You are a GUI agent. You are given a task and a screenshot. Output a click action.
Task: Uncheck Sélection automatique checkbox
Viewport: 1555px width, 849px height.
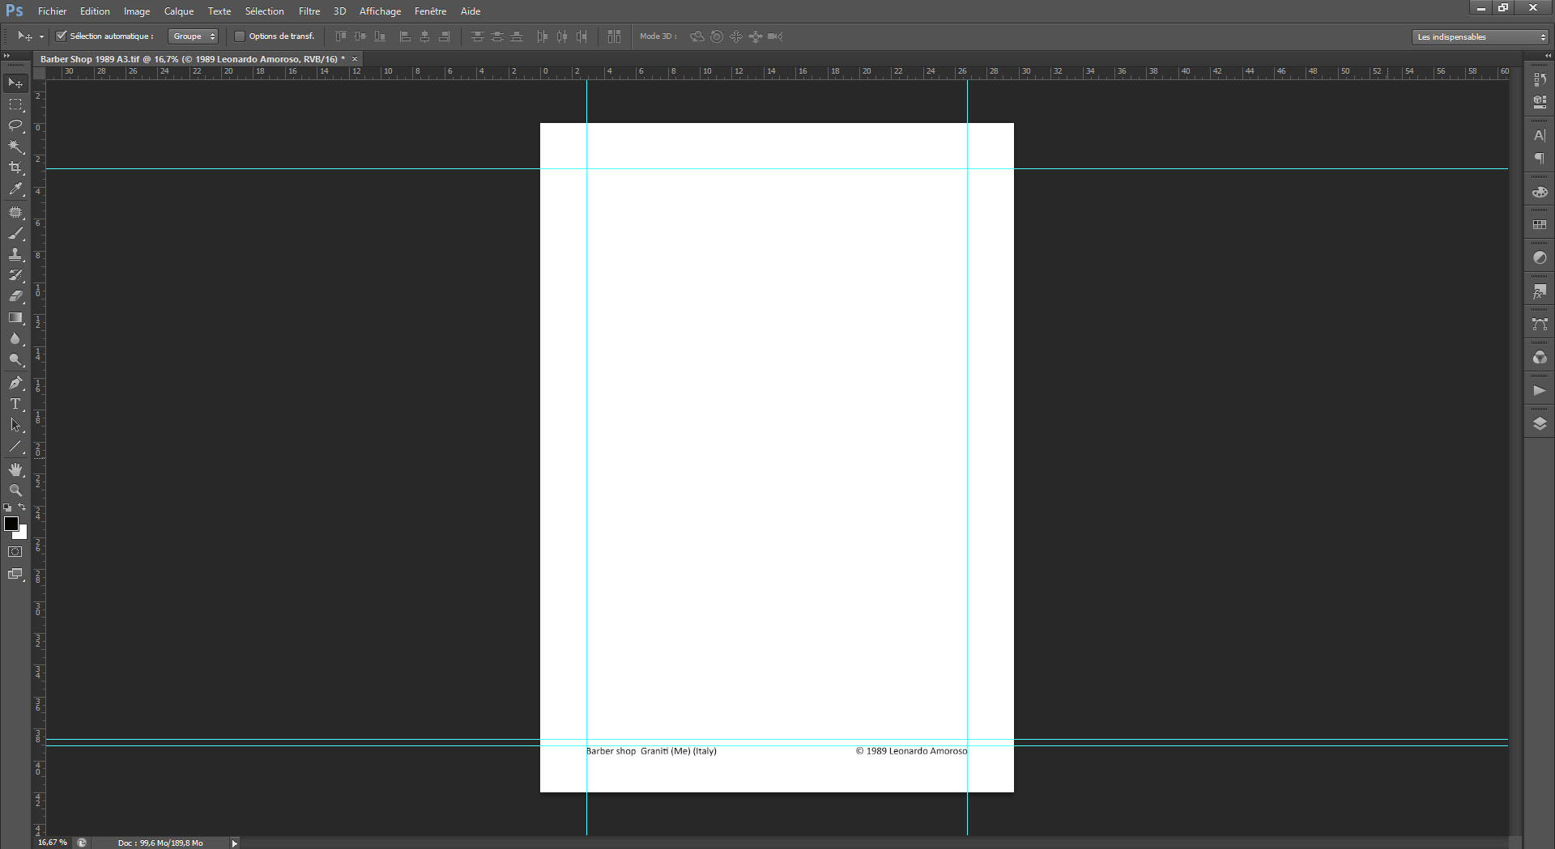point(61,36)
